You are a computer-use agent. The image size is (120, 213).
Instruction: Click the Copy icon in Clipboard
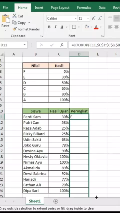(14, 22)
